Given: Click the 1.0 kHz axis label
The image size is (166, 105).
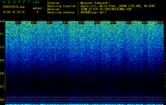Looking at the screenshot, I should (x=2, y=47).
